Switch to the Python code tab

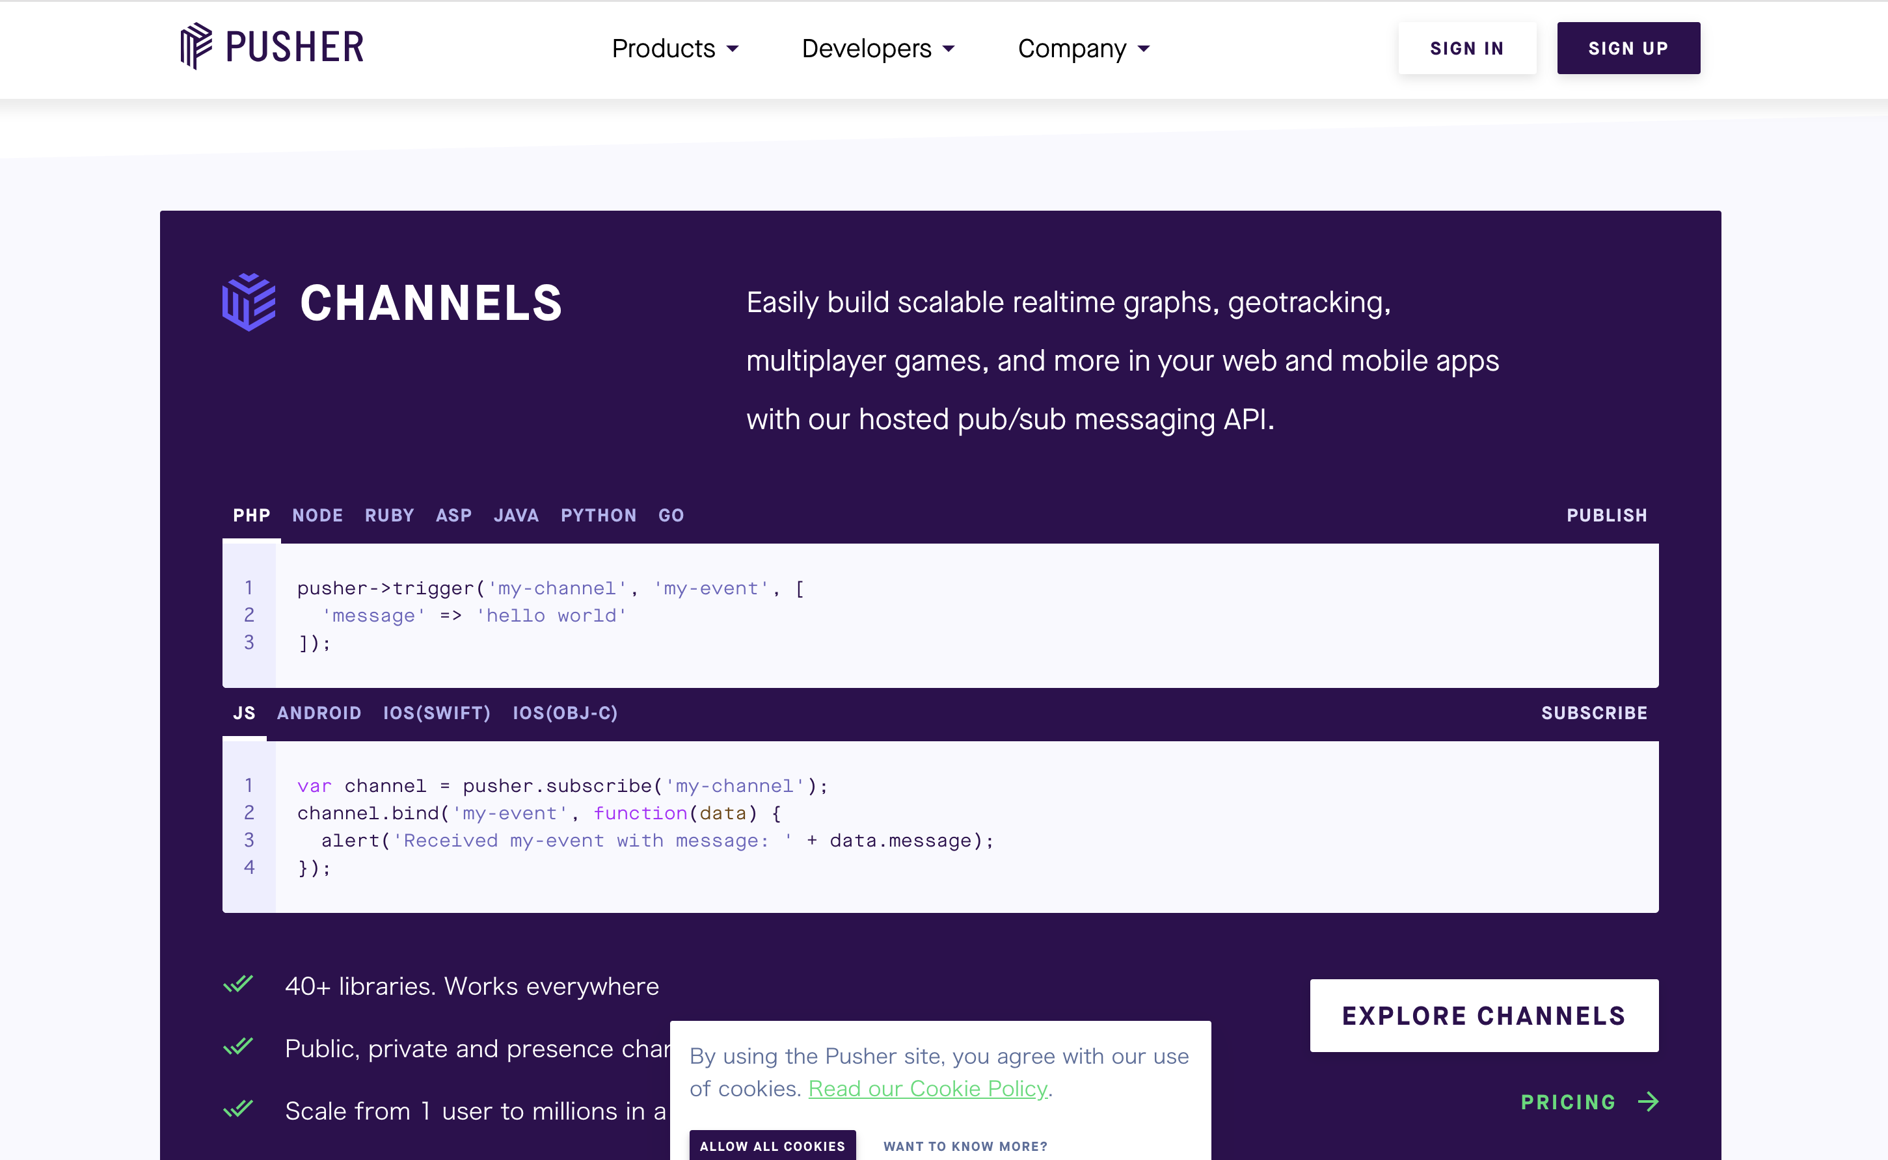599,516
